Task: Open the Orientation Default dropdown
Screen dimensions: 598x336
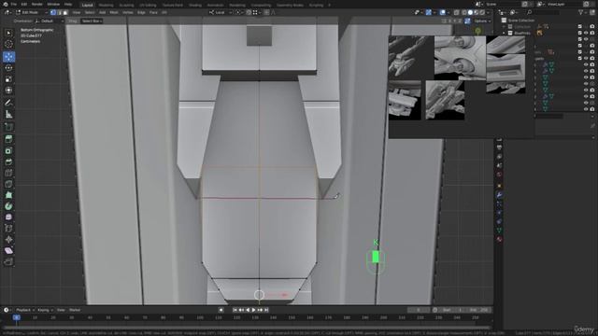Action: click(49, 21)
